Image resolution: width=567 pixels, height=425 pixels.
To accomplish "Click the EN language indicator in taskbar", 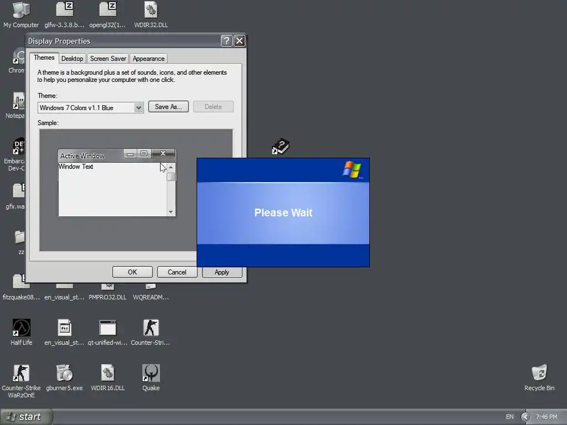I will pos(509,417).
